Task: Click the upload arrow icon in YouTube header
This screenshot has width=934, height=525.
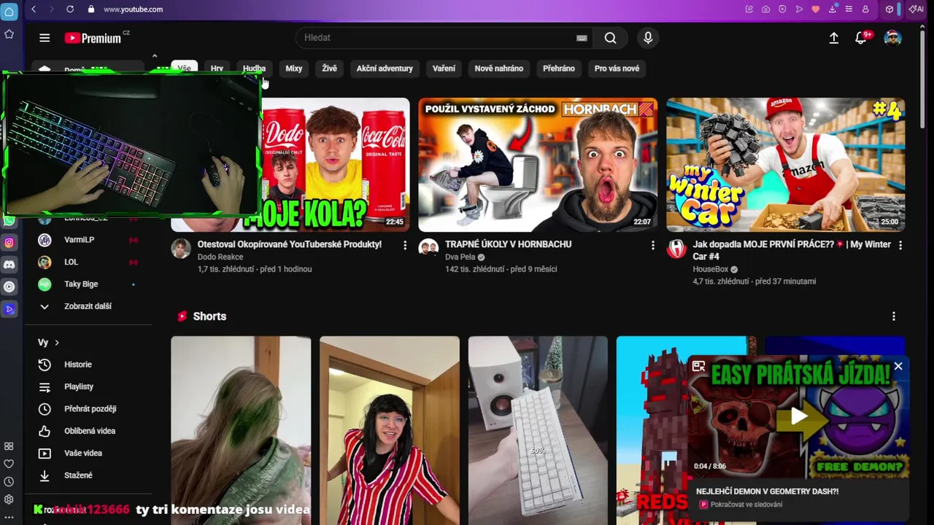Action: click(833, 38)
